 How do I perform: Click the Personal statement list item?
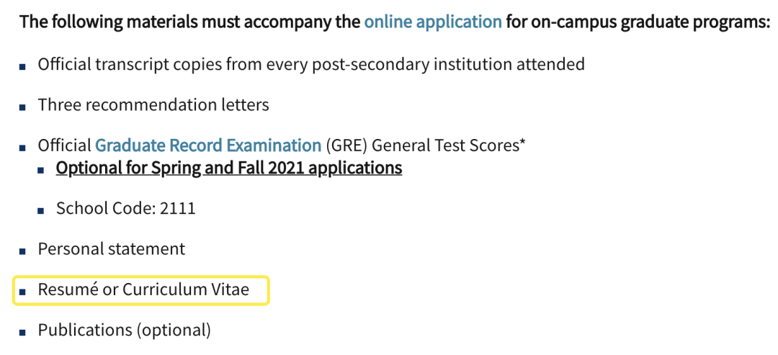111,249
